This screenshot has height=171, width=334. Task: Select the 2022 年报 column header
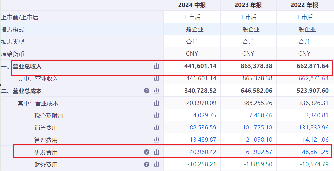click(x=304, y=5)
